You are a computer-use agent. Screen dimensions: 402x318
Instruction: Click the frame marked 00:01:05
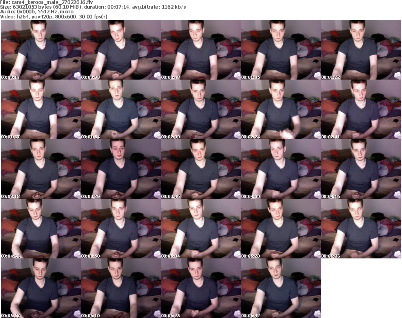point(281,50)
